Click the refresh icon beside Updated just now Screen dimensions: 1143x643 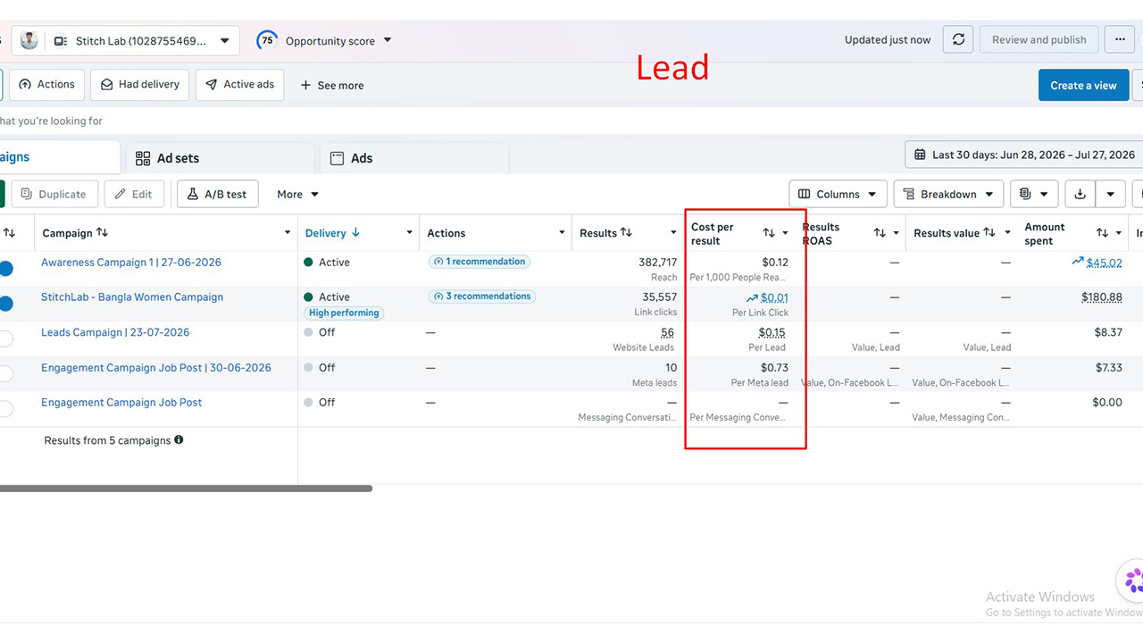(958, 40)
